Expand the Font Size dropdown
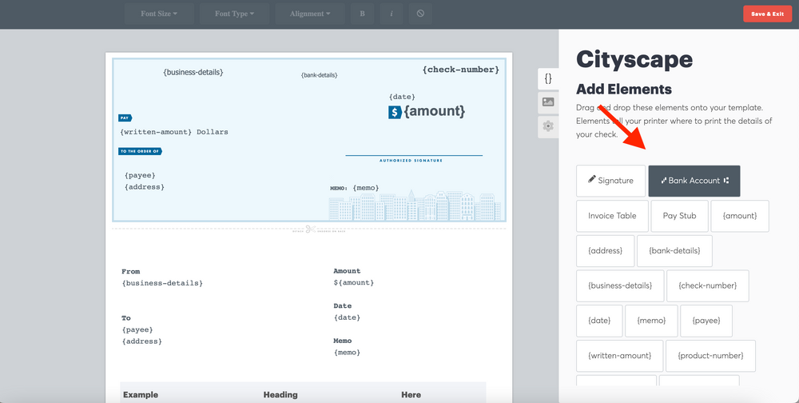 [x=159, y=14]
